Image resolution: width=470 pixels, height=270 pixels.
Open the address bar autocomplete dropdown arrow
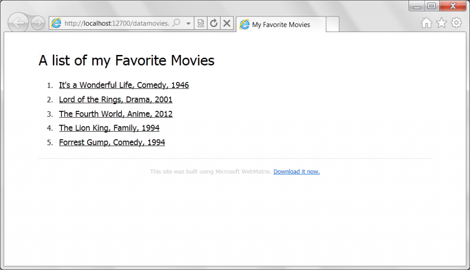188,23
